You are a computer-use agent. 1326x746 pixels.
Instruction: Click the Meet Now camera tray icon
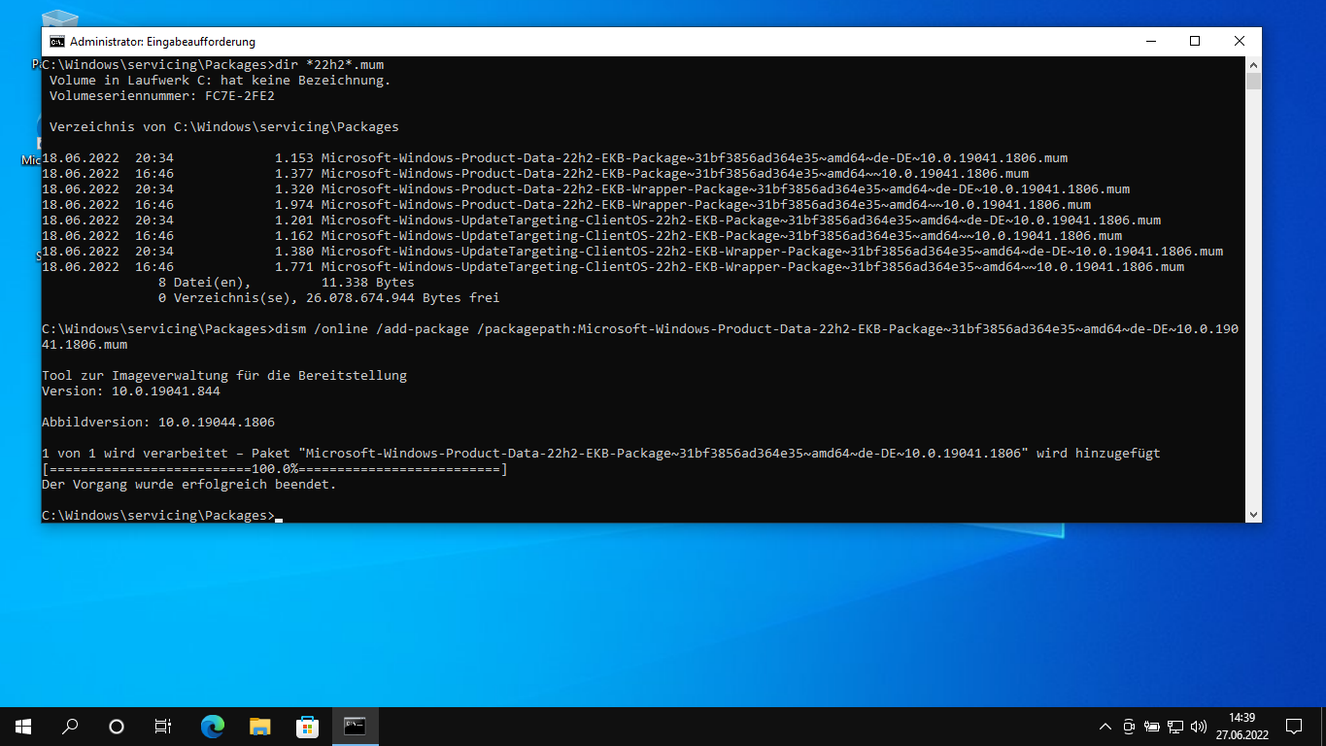[x=1129, y=727]
